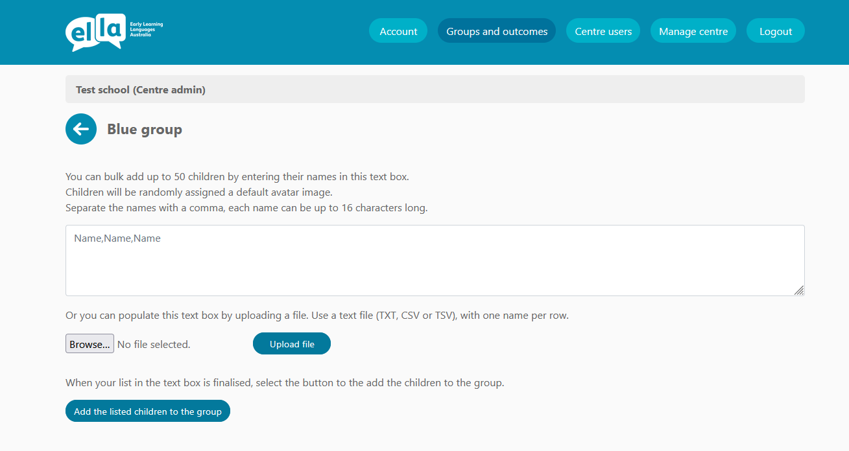Click the default avatar image note
Image resolution: width=849 pixels, height=451 pixels.
tap(198, 192)
